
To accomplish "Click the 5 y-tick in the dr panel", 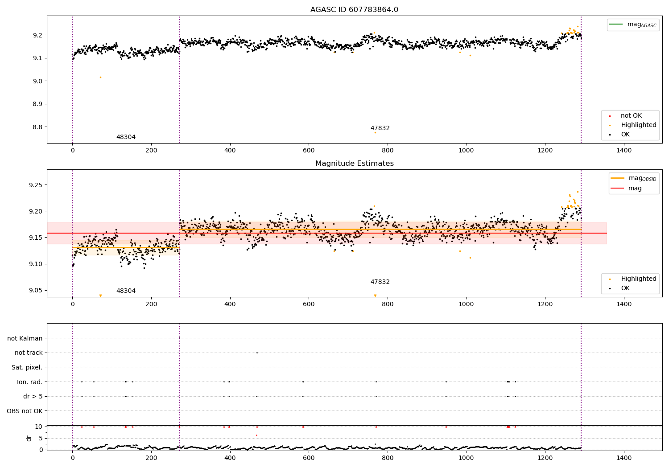I will point(41,439).
